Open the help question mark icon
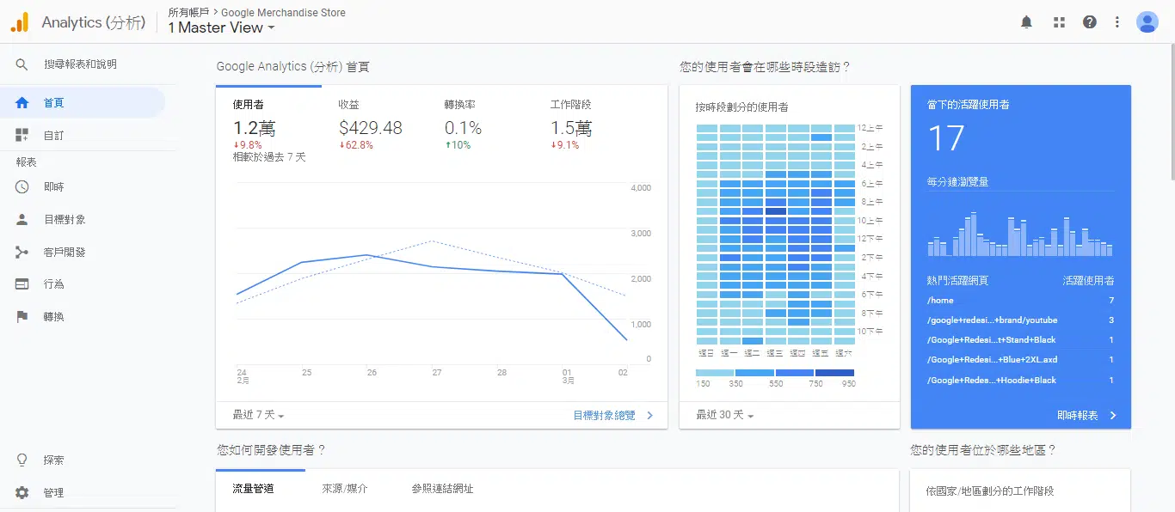1175x512 pixels. click(x=1090, y=22)
